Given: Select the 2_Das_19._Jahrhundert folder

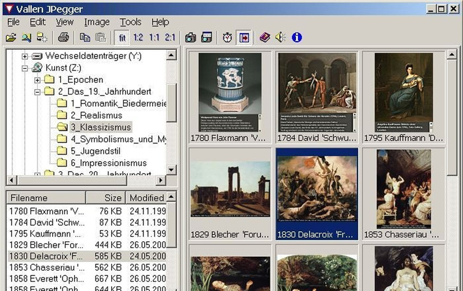Looking at the screenshot, I should click(x=105, y=91).
